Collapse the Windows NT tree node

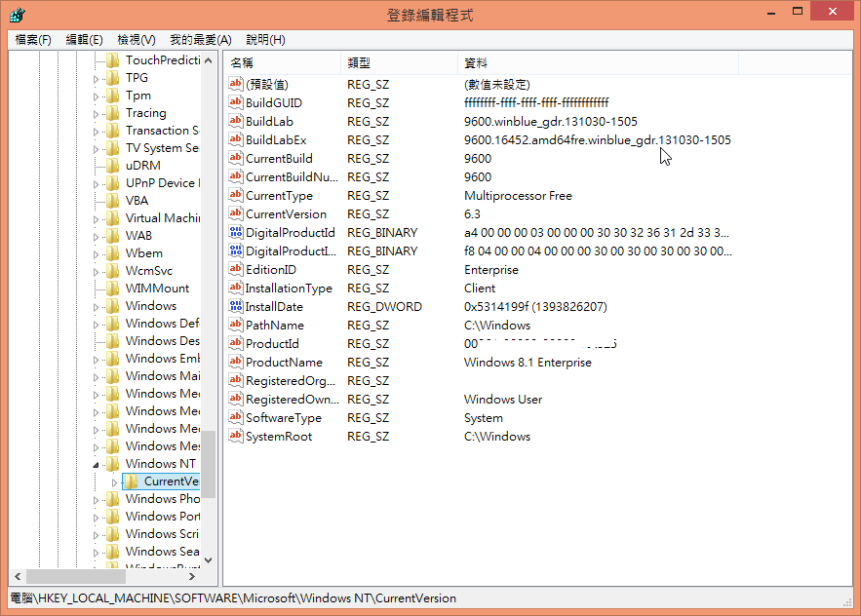click(x=97, y=464)
